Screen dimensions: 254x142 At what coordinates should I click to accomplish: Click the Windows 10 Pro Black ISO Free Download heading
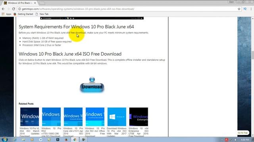[70, 54]
